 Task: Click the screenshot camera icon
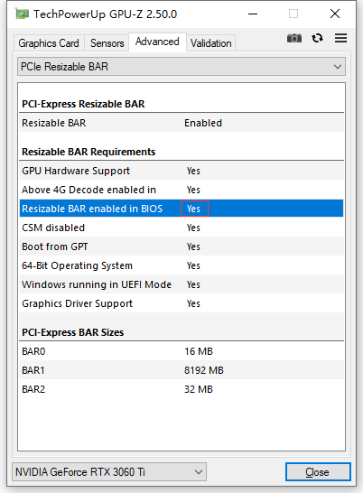tap(294, 38)
